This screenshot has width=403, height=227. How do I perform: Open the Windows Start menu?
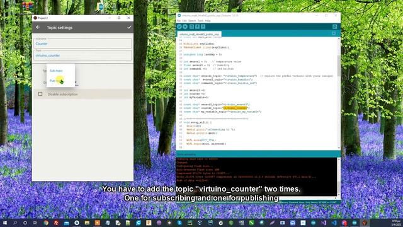[x=4, y=223]
